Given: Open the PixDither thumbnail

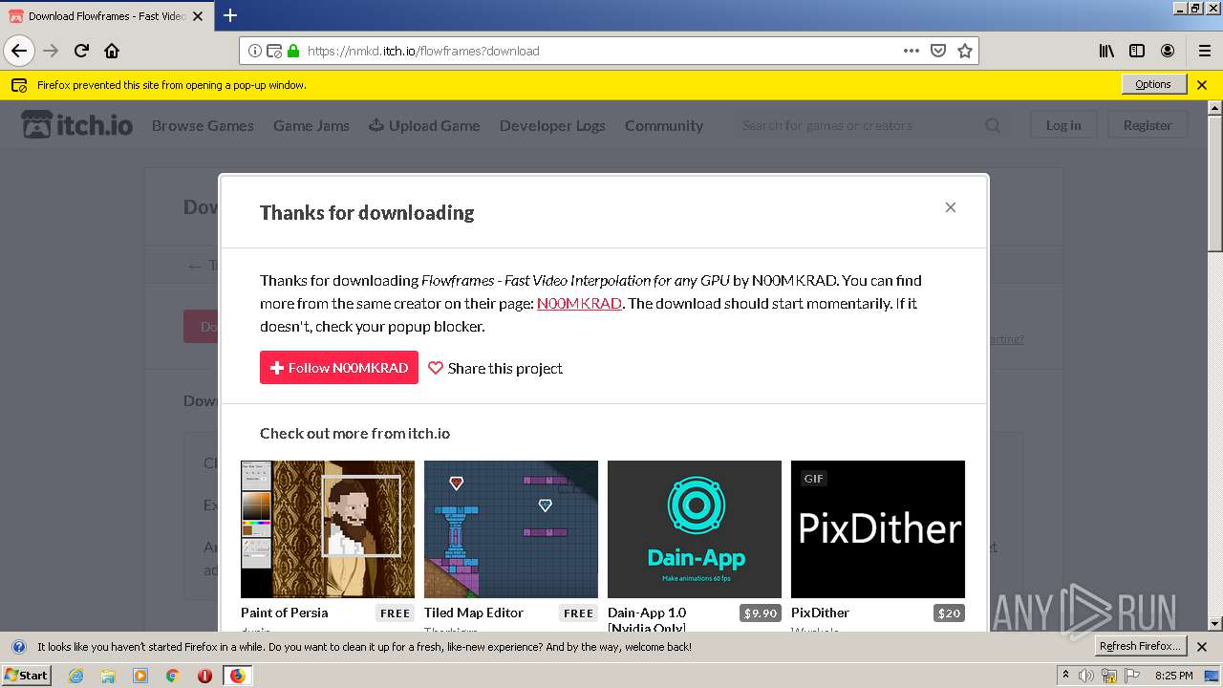Looking at the screenshot, I should pyautogui.click(x=878, y=529).
